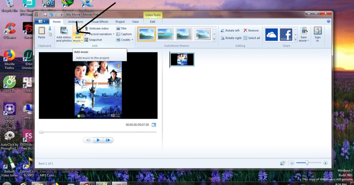Open the blue Movie Maker application menu
This screenshot has width=354, height=185.
[x=42, y=22]
